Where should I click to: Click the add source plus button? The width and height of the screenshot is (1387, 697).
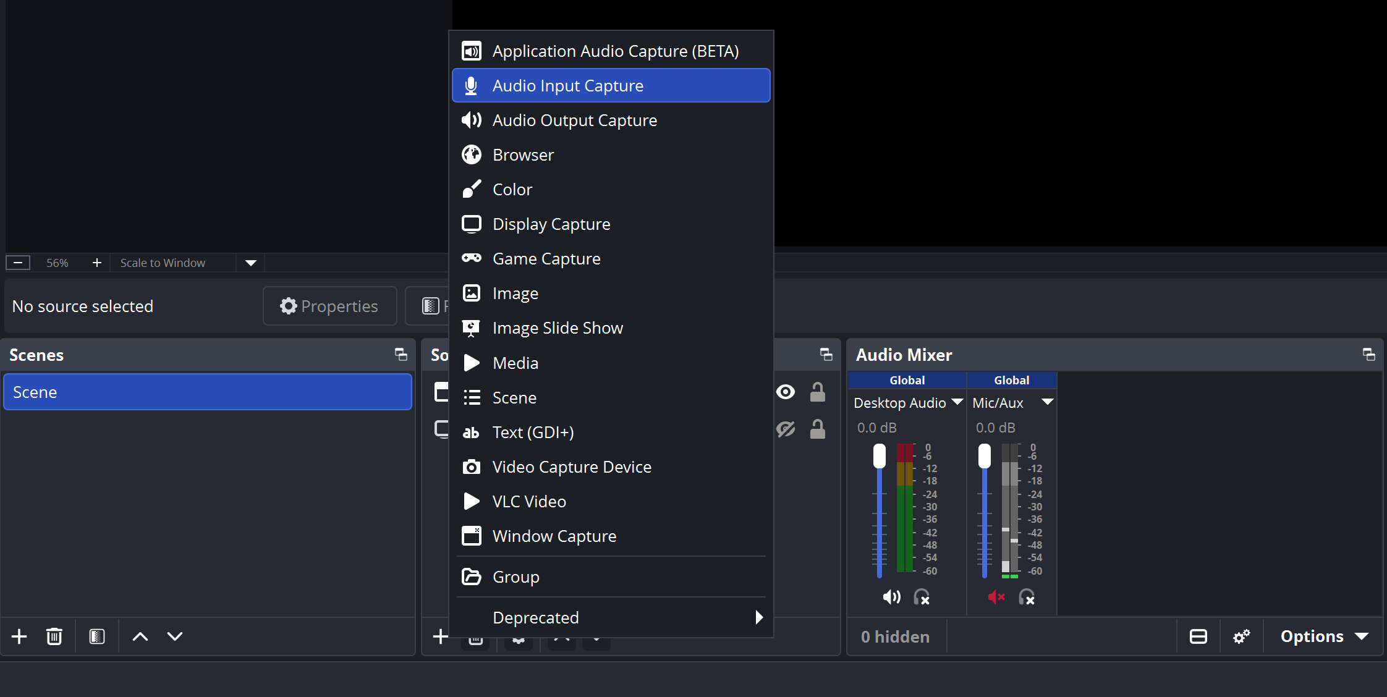440,636
